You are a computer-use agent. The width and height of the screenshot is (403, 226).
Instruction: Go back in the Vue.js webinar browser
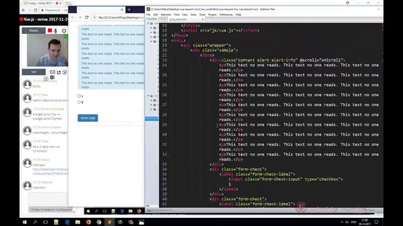click(x=24, y=10)
